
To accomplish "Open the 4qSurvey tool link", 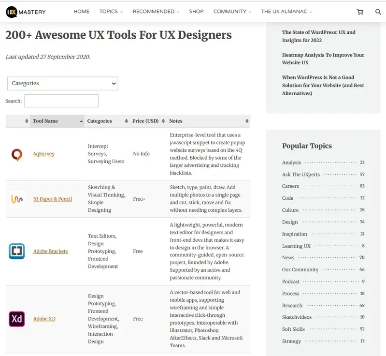I will click(44, 154).
